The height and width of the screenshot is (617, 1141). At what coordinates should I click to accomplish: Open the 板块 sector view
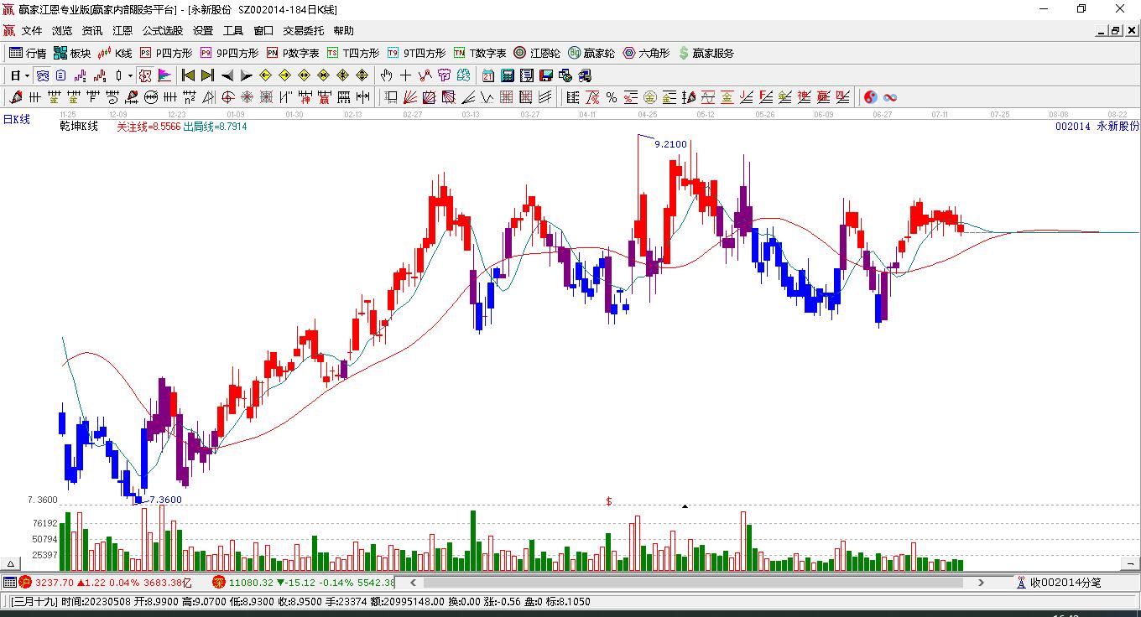[72, 53]
